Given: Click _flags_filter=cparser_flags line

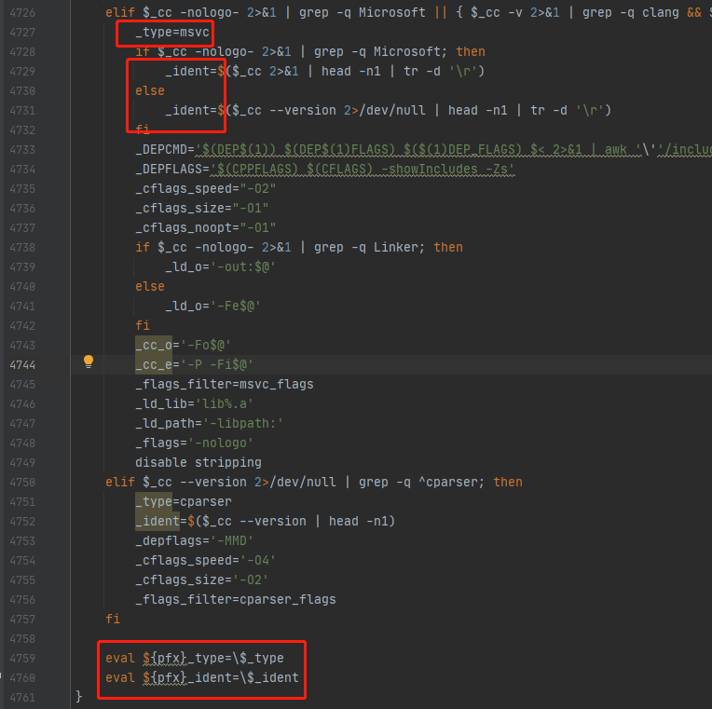Looking at the screenshot, I should [235, 600].
